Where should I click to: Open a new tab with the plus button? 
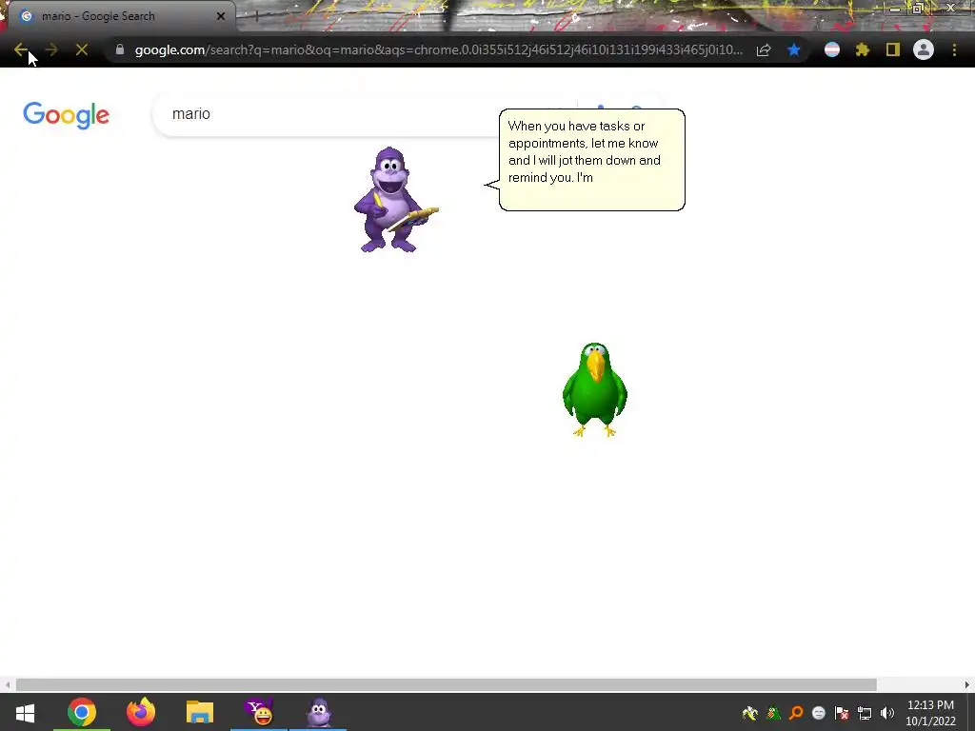[255, 16]
